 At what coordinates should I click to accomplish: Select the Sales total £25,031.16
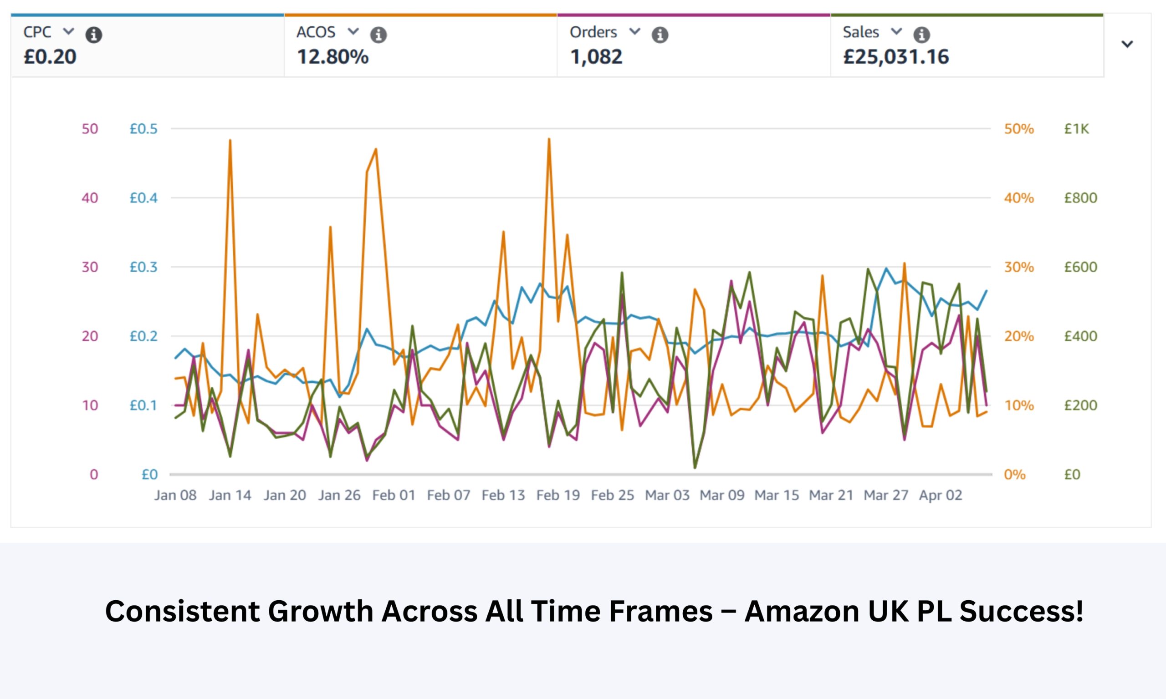pos(895,57)
